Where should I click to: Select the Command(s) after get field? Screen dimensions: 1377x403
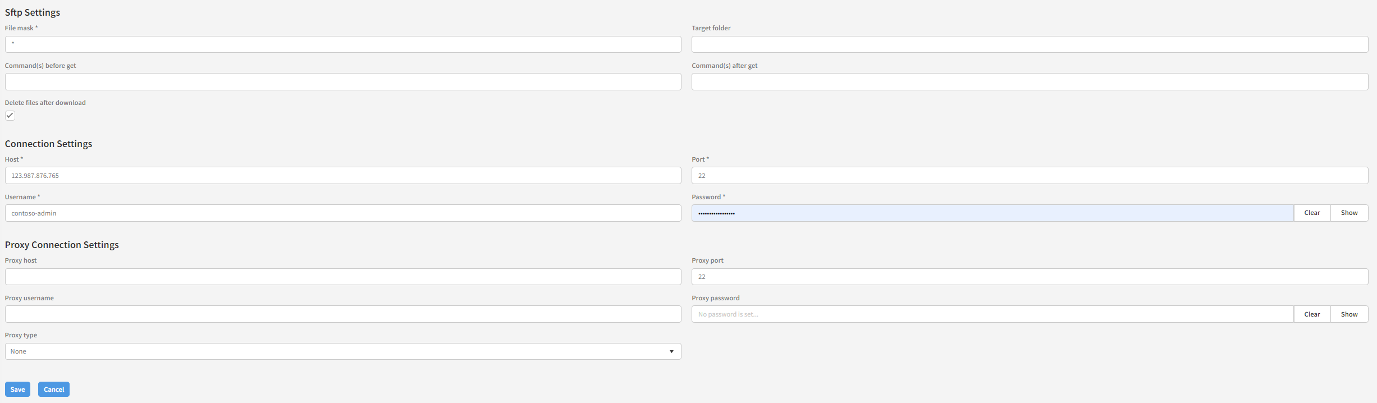(x=1030, y=82)
